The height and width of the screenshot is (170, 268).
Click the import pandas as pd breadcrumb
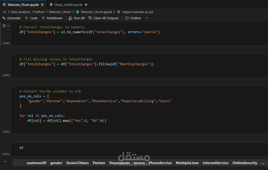(x=138, y=12)
